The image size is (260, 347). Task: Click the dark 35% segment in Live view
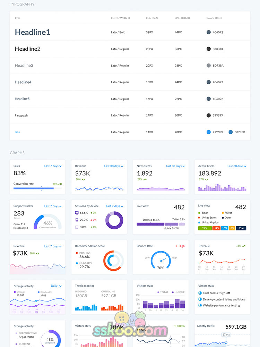coord(241,228)
